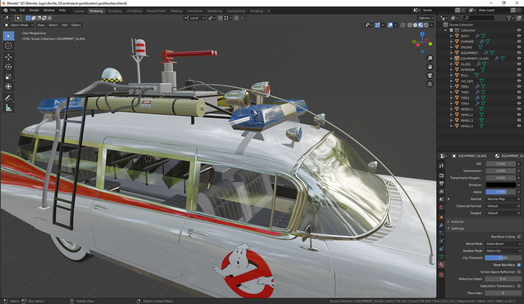
Task: Open the Add menu in viewport header
Action: pos(64,25)
